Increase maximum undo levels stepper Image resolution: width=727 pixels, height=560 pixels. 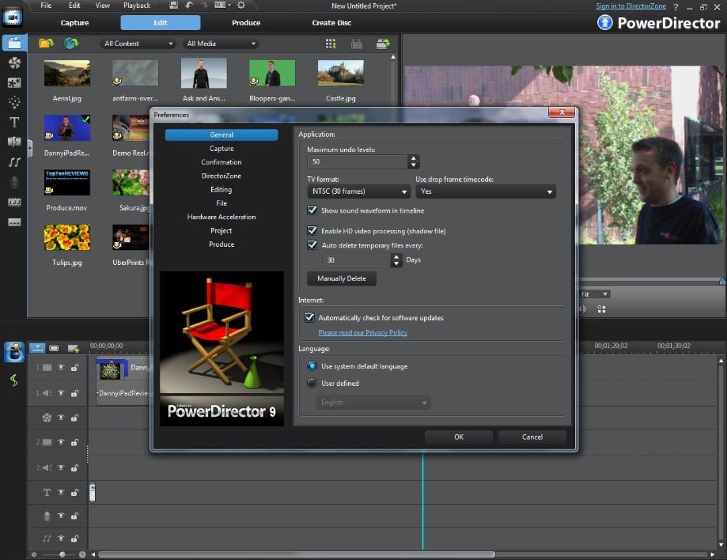coord(414,158)
